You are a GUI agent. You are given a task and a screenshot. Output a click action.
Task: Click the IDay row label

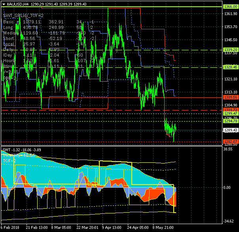(8, 55)
